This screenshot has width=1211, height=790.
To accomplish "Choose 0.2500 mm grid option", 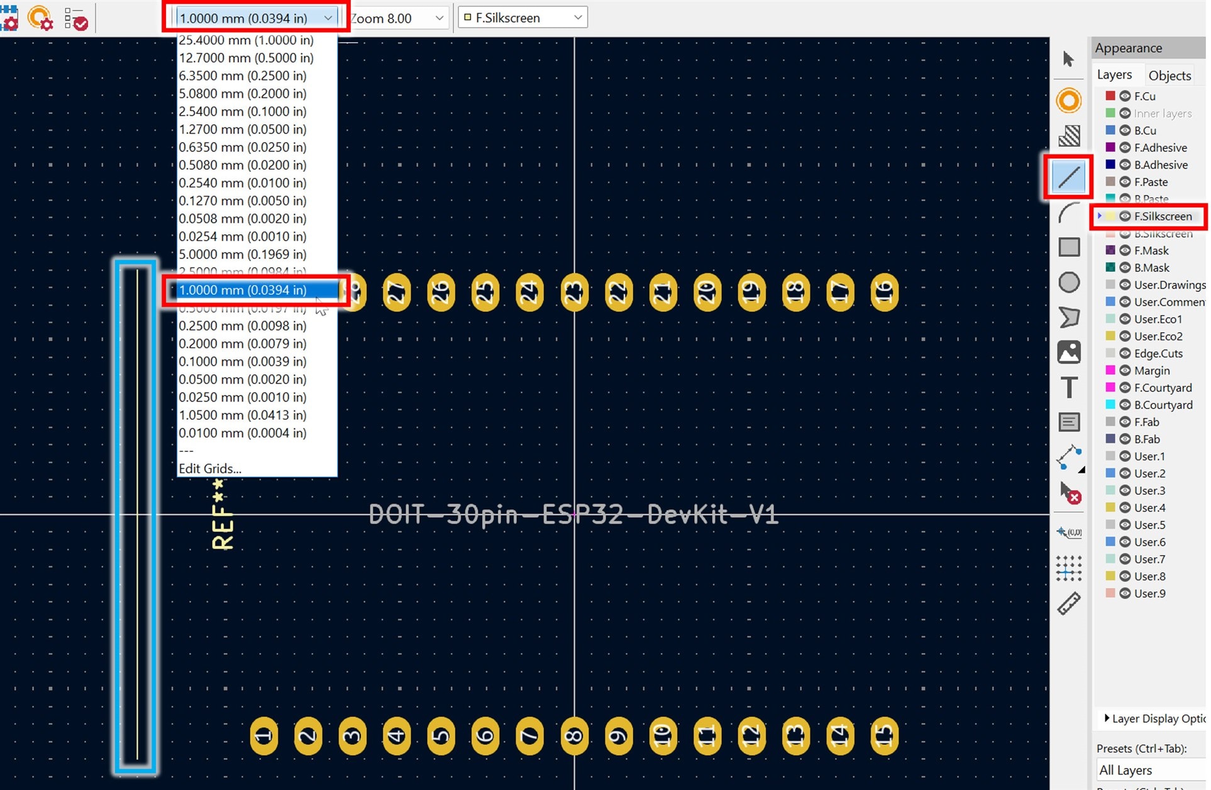I will tap(243, 326).
